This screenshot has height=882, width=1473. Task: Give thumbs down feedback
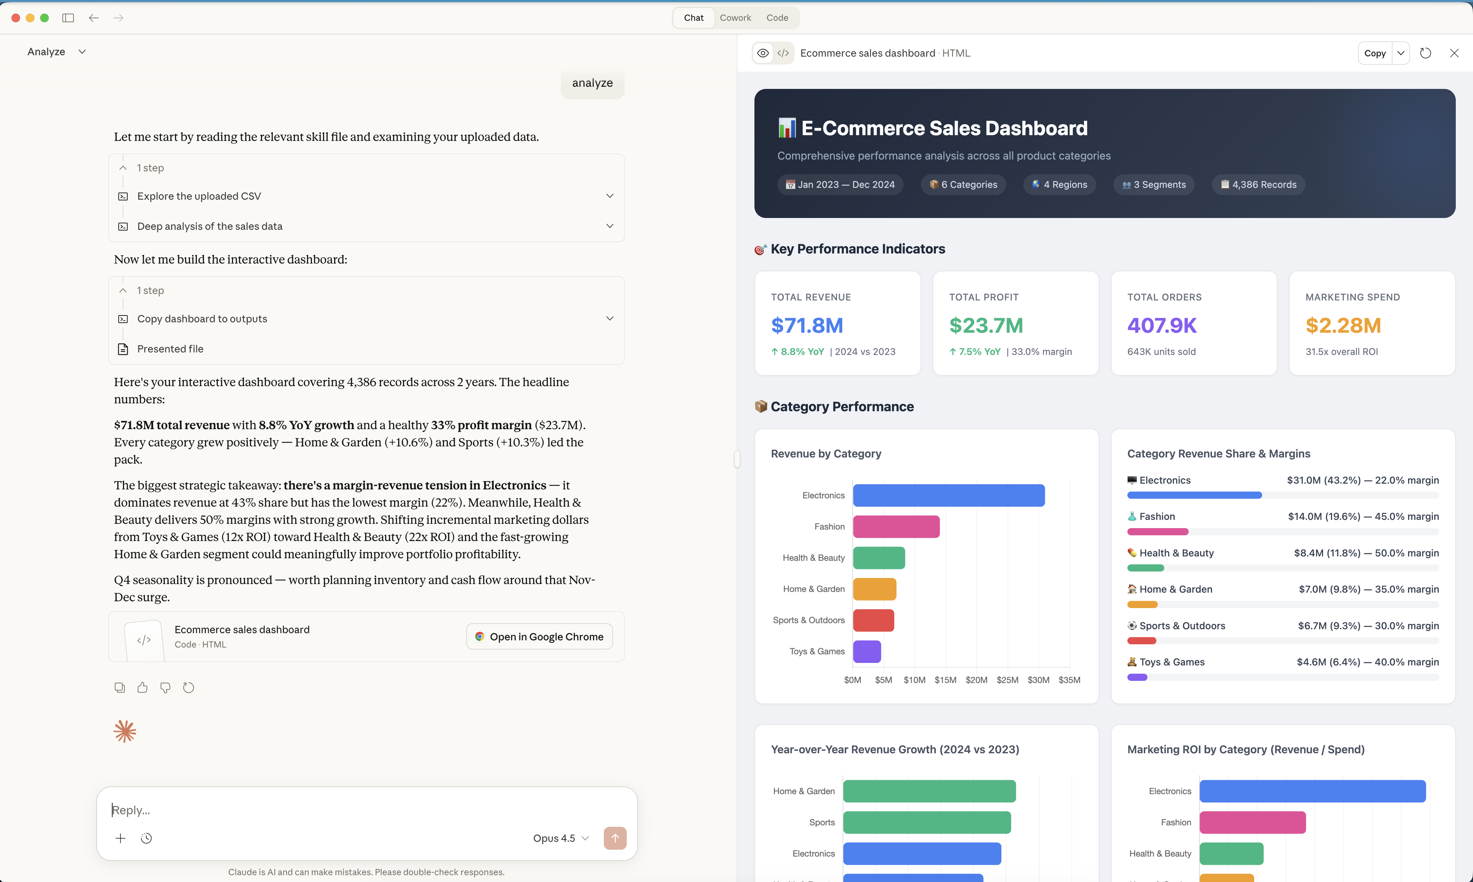(165, 688)
